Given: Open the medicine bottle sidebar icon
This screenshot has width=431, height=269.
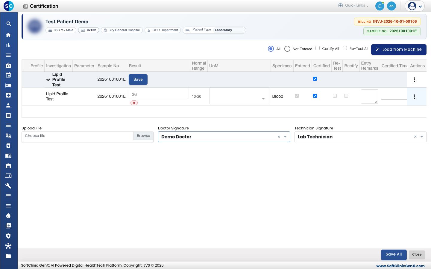Looking at the screenshot, I should (8, 146).
